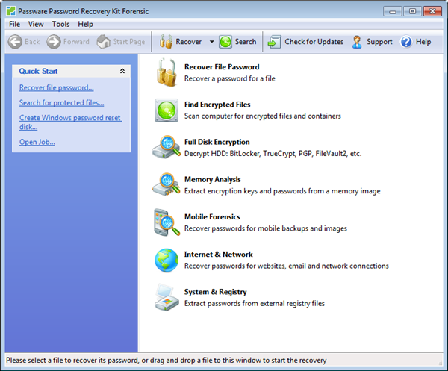Open the Tools menu
The height and width of the screenshot is (371, 448).
click(x=60, y=24)
